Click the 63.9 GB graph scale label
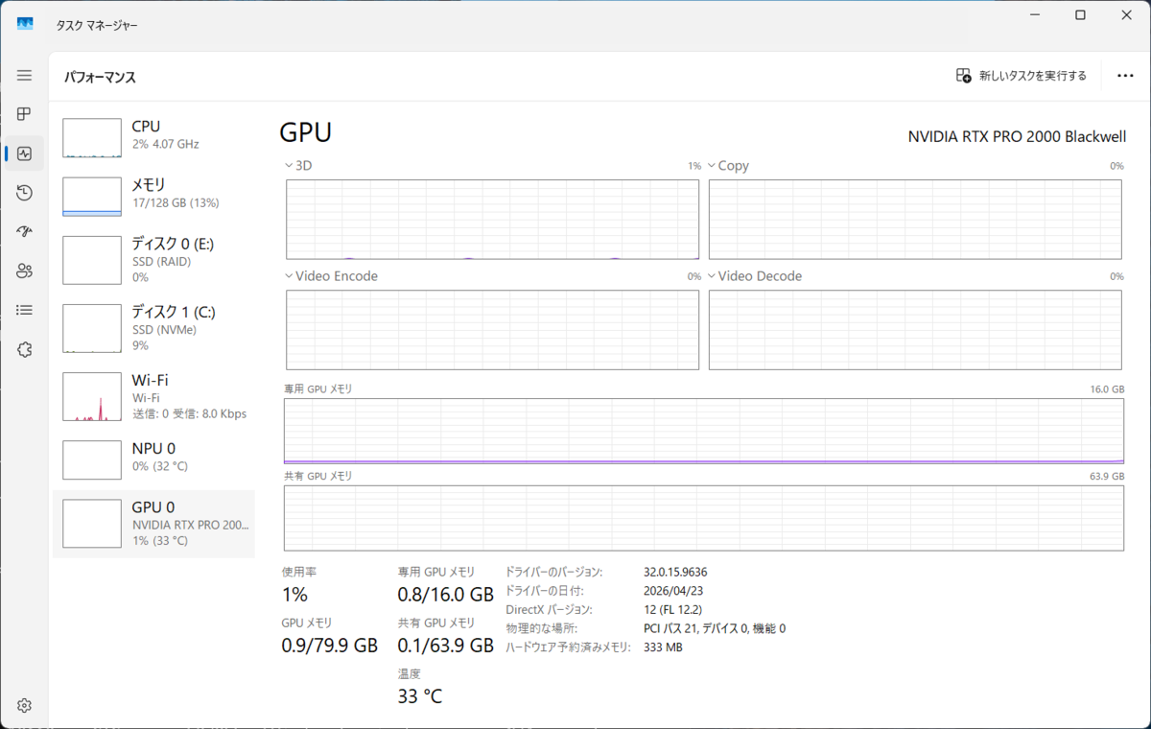 (1106, 476)
